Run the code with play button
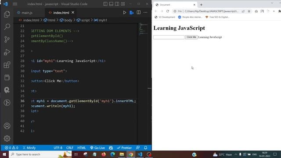281x158 pixels. tap(124, 13)
